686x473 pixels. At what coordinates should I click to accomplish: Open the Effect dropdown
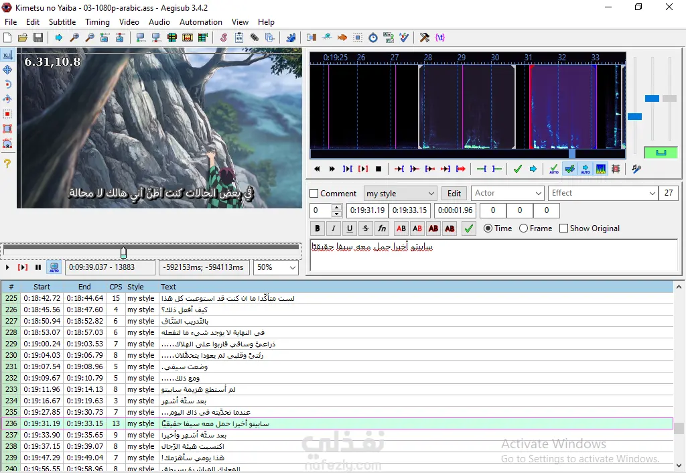tap(603, 194)
